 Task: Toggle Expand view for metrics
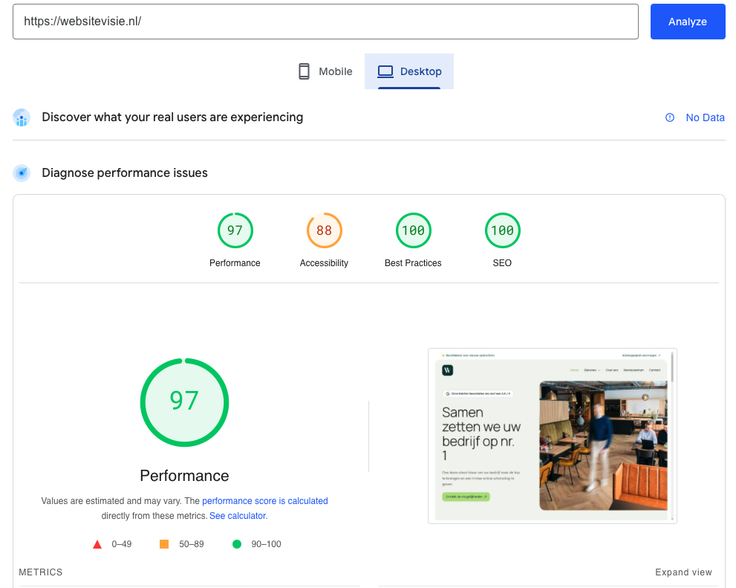pos(683,572)
